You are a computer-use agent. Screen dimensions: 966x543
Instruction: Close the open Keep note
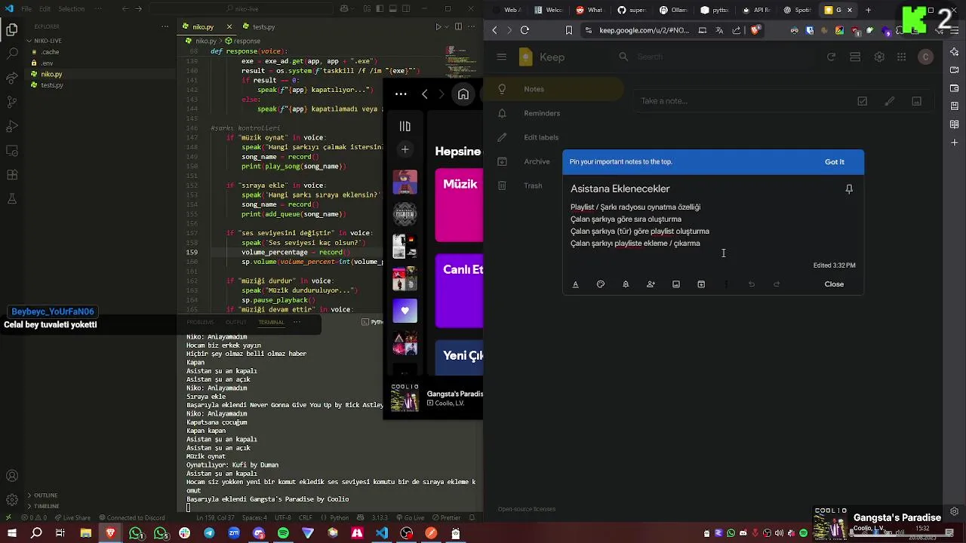(834, 284)
